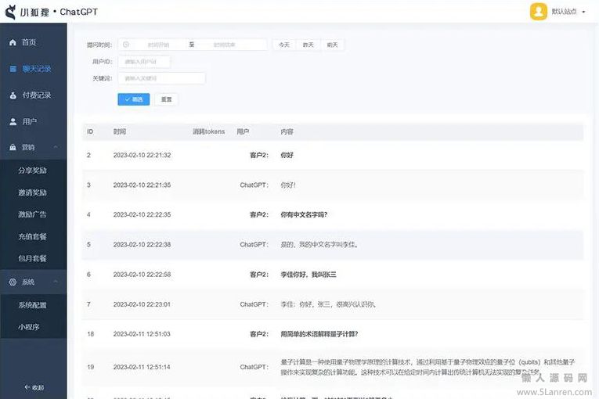599x399 pixels.
Task: Collapse the 系统 menu chevron
Action: [54, 282]
